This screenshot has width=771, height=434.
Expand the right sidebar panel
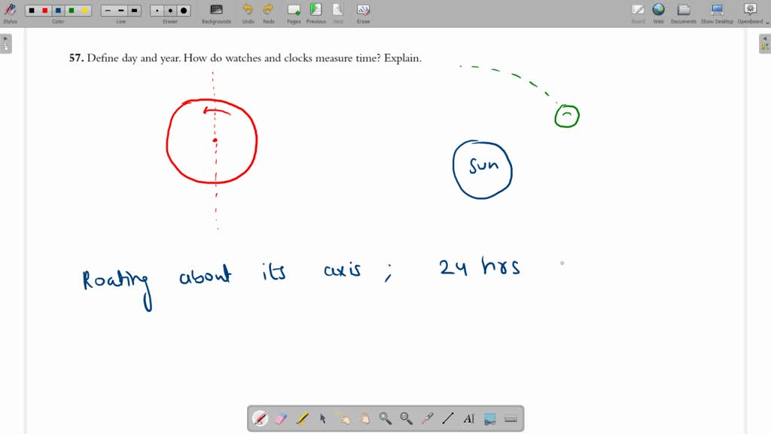(x=764, y=43)
